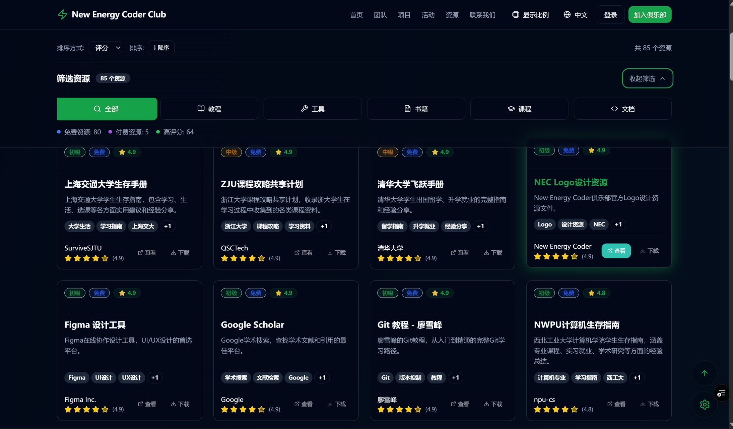Expand +1 tags on Google Scholar card

pyautogui.click(x=322, y=378)
